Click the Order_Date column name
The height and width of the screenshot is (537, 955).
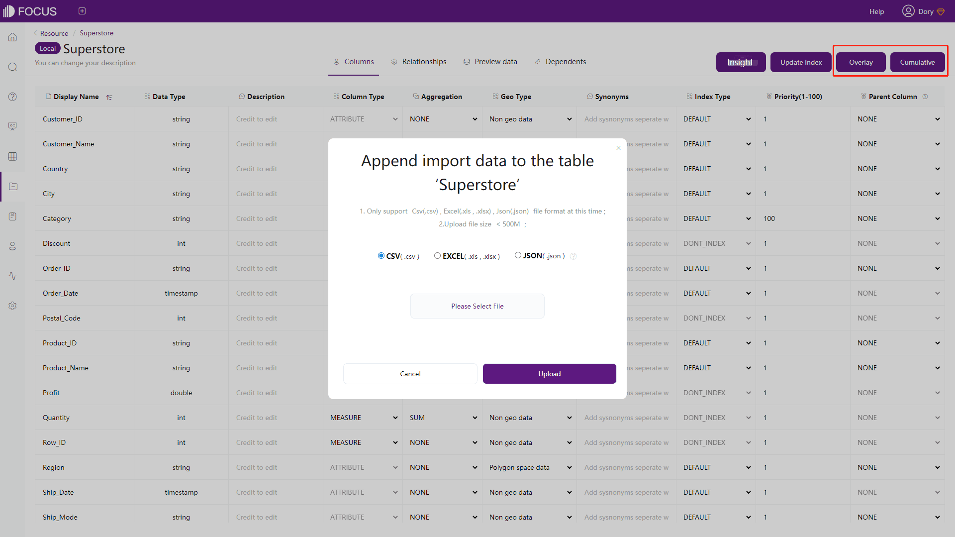pyautogui.click(x=60, y=293)
